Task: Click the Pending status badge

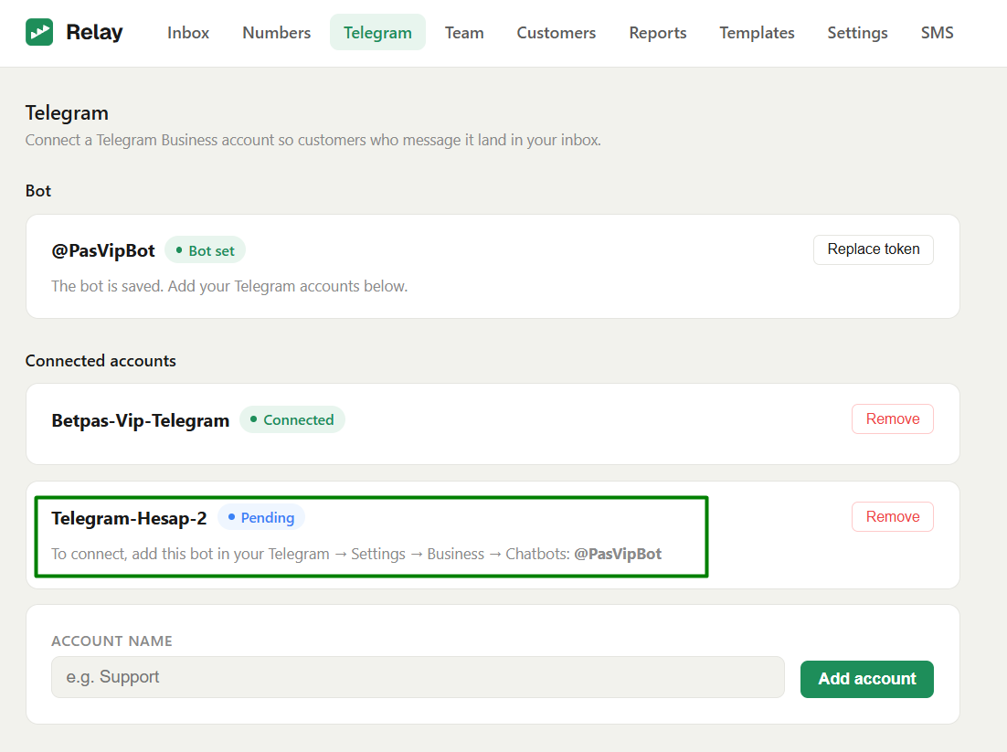Action: pos(261,517)
